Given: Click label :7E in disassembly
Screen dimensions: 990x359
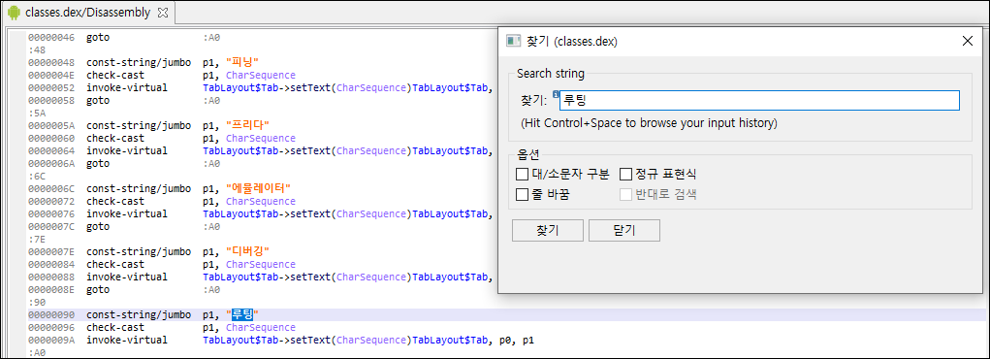Looking at the screenshot, I should pyautogui.click(x=37, y=239).
